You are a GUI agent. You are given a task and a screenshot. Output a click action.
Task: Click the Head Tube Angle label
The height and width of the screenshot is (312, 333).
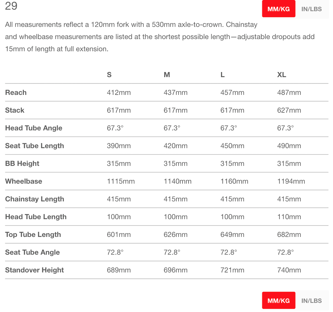tap(34, 128)
